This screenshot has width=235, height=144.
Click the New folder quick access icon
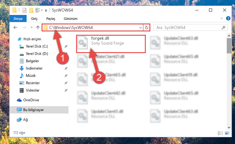coord(31,10)
